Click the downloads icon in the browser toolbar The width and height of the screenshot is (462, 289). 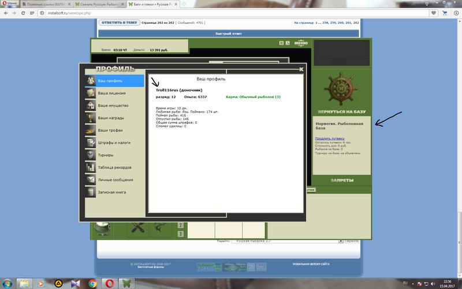click(456, 13)
